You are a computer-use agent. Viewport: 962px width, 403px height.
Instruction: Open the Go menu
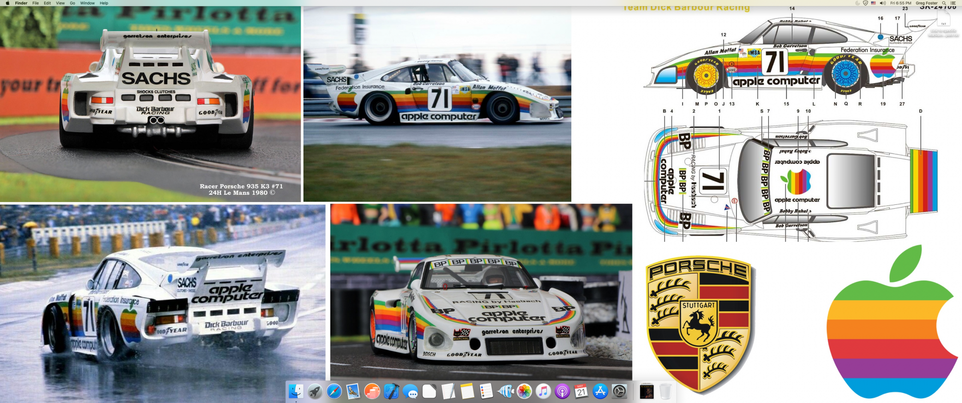tap(73, 3)
